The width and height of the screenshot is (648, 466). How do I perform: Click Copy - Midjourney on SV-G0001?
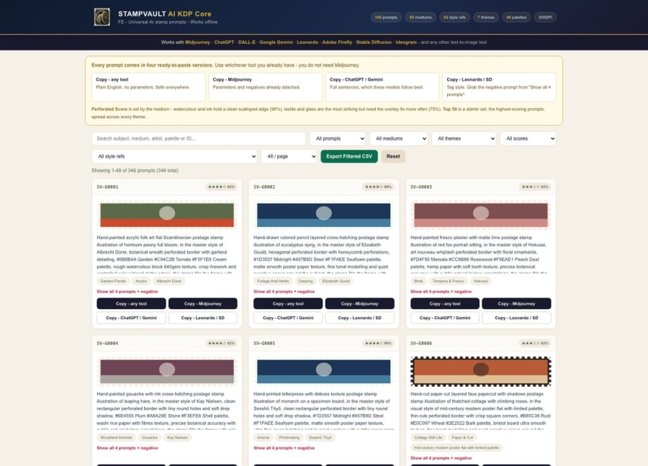(x=203, y=303)
